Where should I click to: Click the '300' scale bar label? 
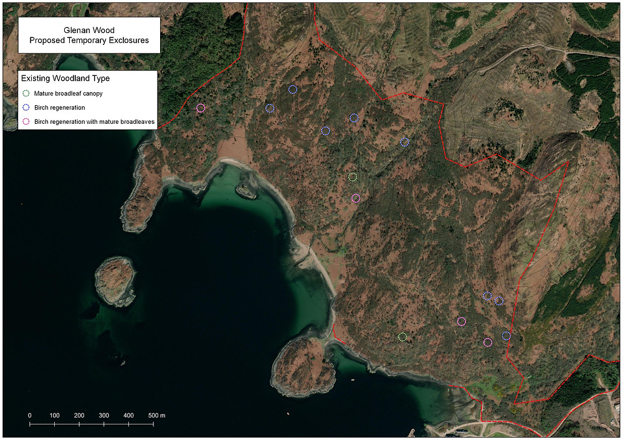point(103,415)
